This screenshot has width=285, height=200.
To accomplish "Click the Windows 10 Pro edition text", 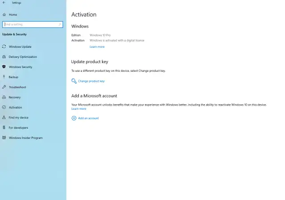I will coord(100,35).
